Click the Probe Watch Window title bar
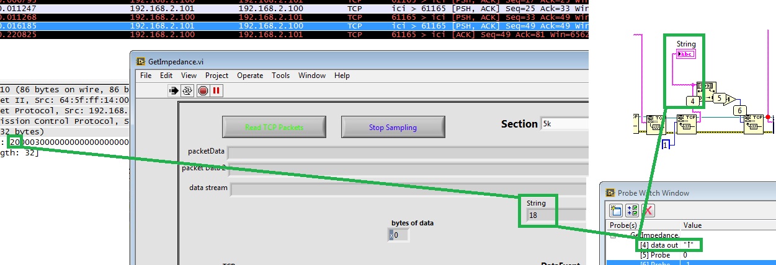 coord(689,193)
